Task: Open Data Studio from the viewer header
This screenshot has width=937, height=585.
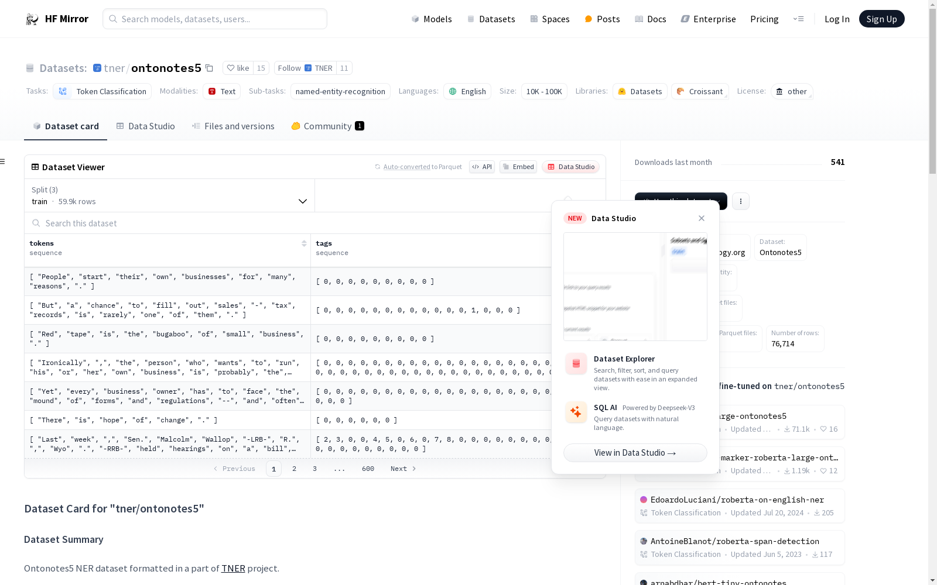Action: [x=570, y=167]
